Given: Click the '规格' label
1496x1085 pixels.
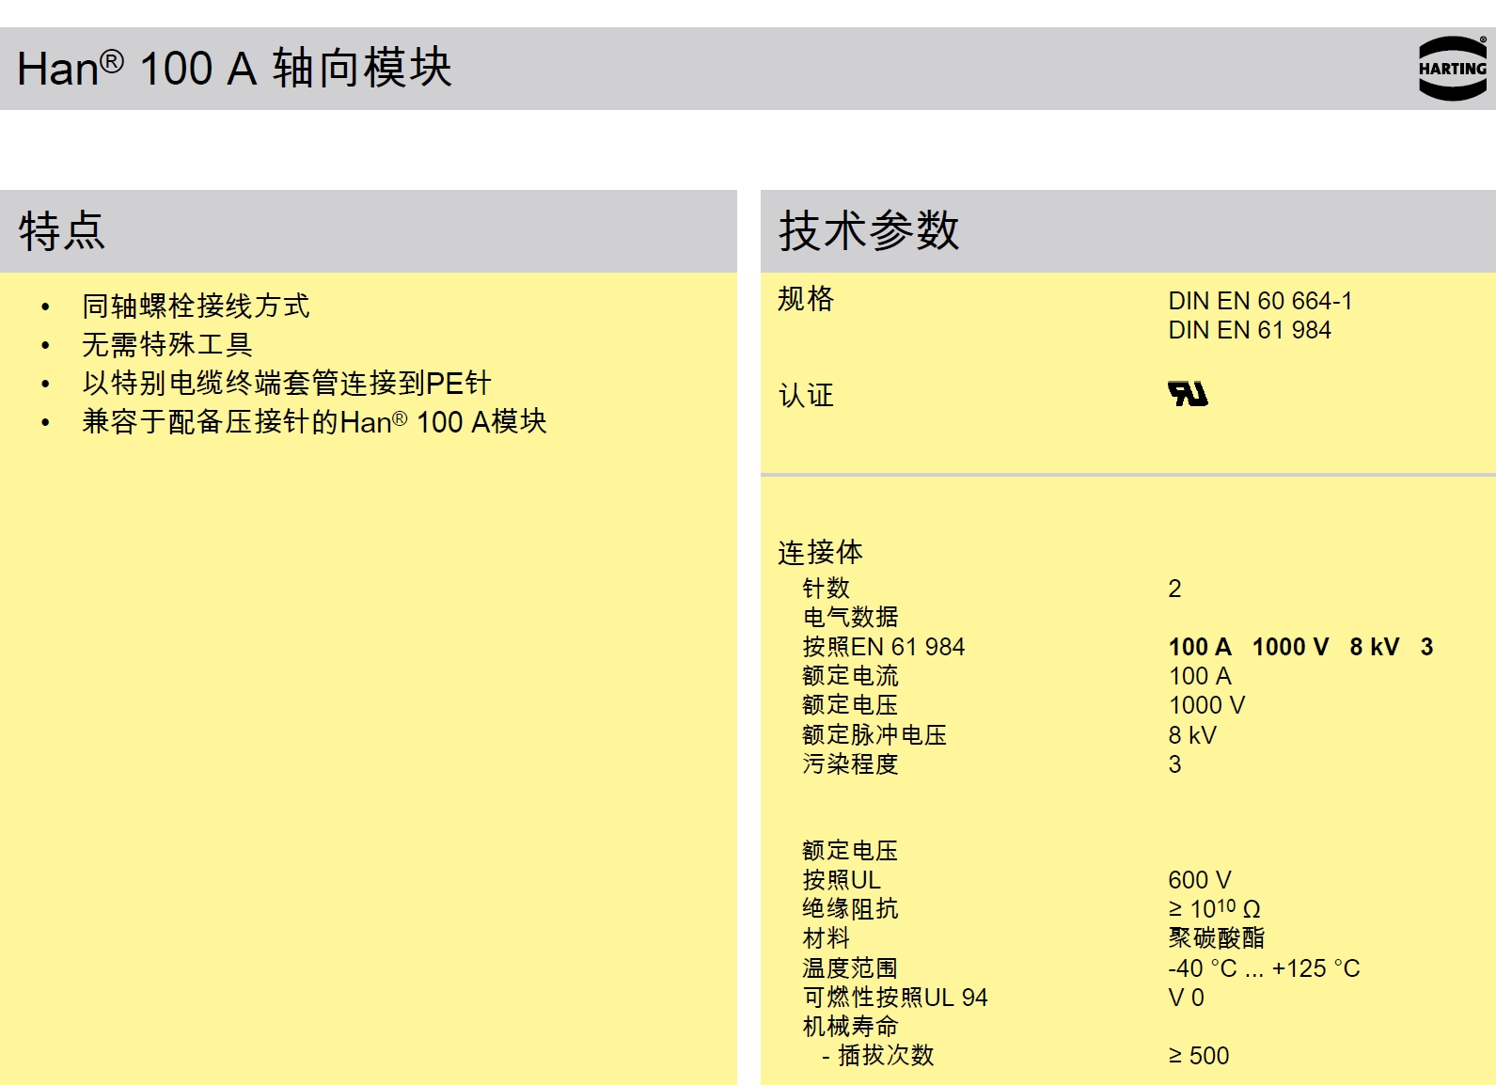Looking at the screenshot, I should pyautogui.click(x=806, y=299).
